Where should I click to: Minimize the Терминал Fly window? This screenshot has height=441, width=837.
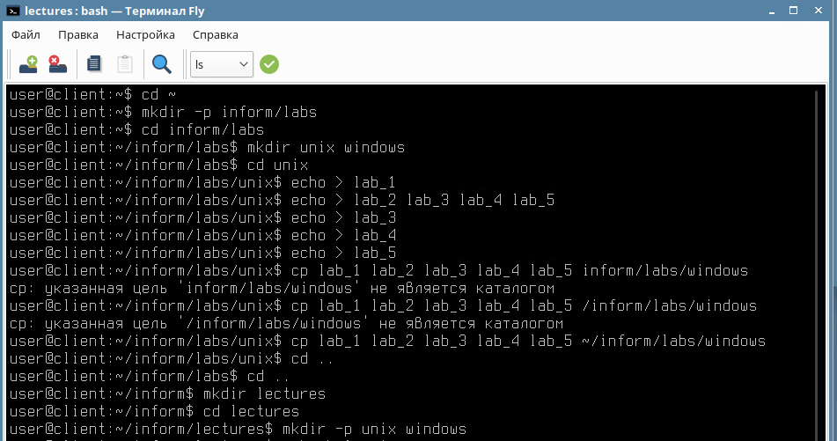(772, 11)
